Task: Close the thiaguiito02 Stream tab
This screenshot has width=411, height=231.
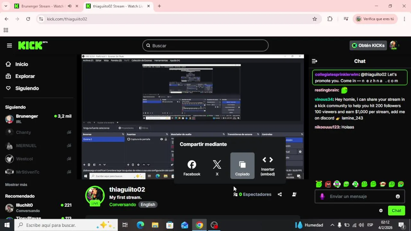Action: tap(149, 6)
